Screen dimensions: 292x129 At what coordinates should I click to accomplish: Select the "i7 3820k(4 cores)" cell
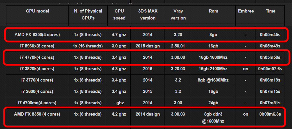pyautogui.click(x=37, y=69)
